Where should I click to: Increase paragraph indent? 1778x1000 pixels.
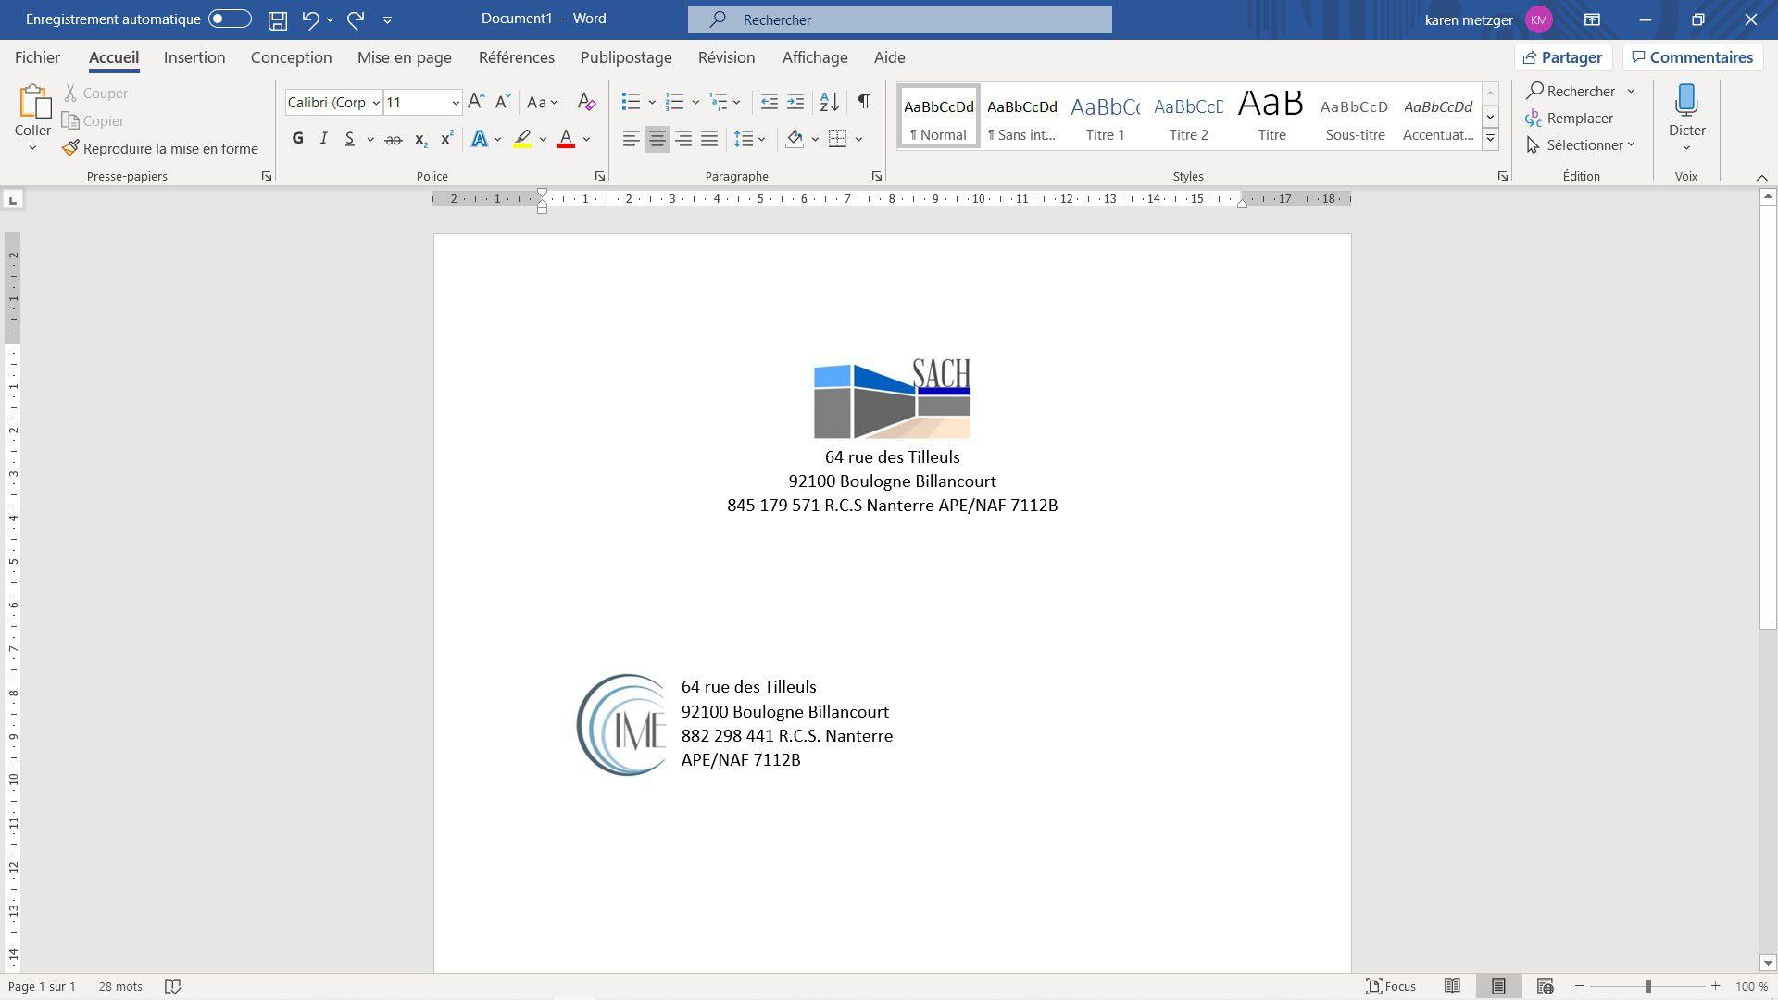tap(795, 102)
